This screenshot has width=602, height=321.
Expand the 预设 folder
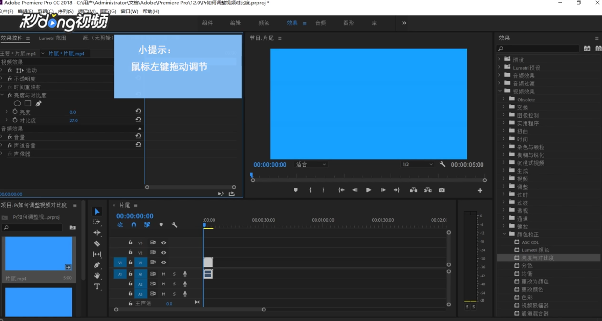point(499,59)
